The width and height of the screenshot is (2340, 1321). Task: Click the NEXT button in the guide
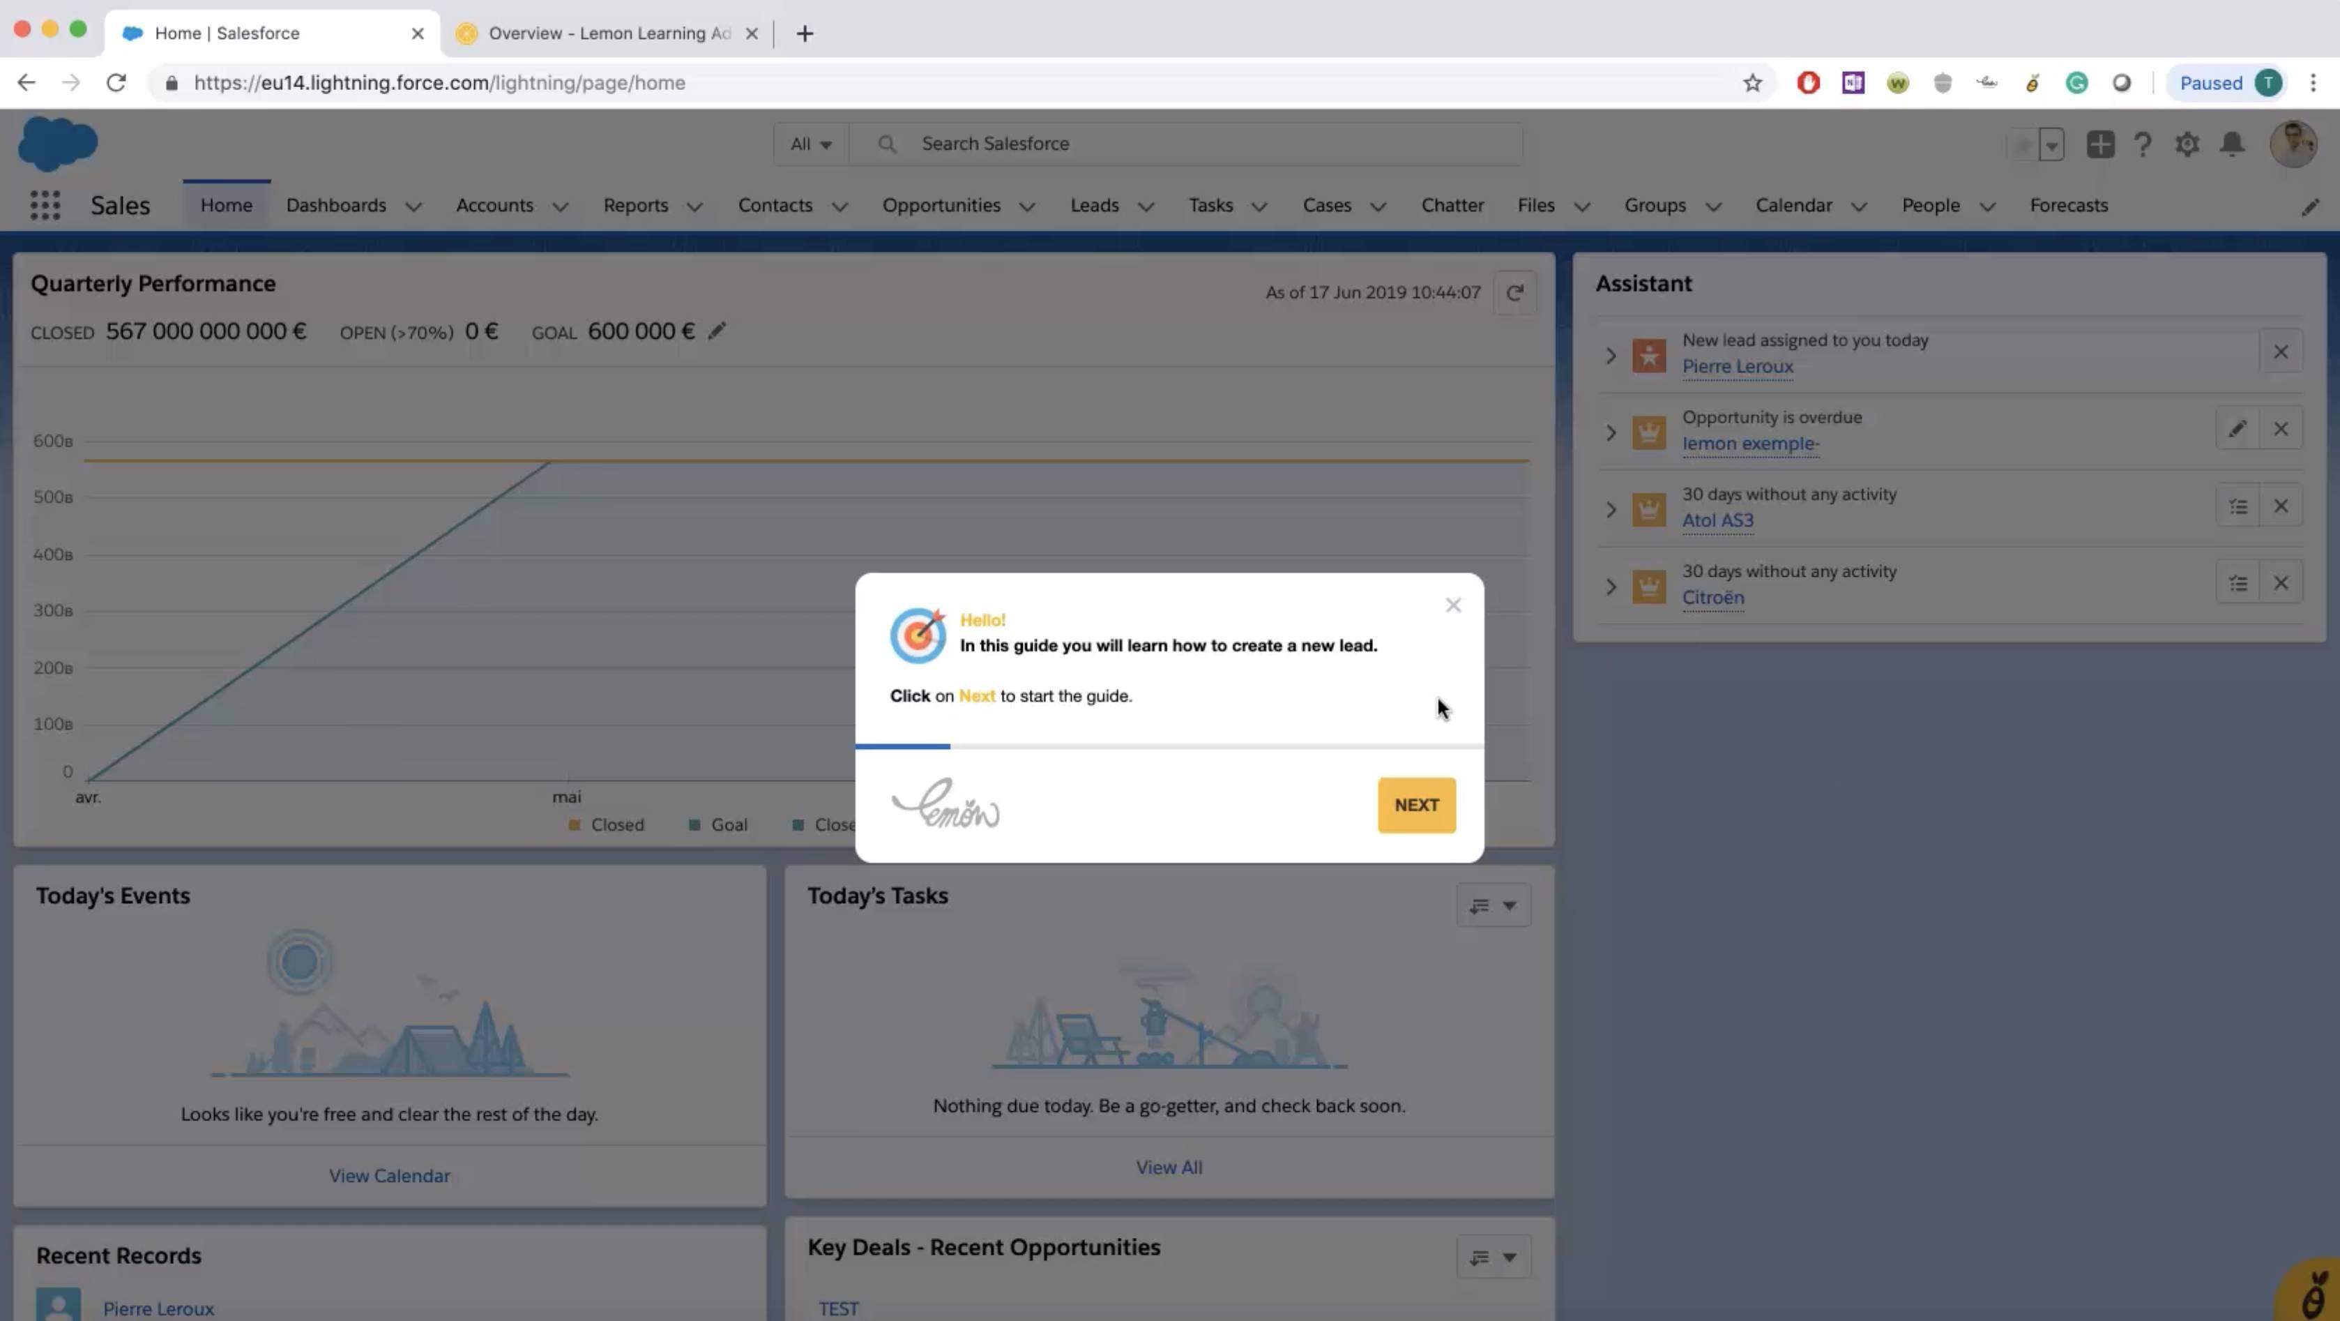coord(1414,803)
